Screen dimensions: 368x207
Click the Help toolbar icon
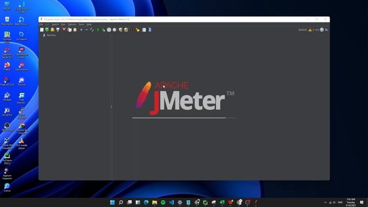pos(149,30)
